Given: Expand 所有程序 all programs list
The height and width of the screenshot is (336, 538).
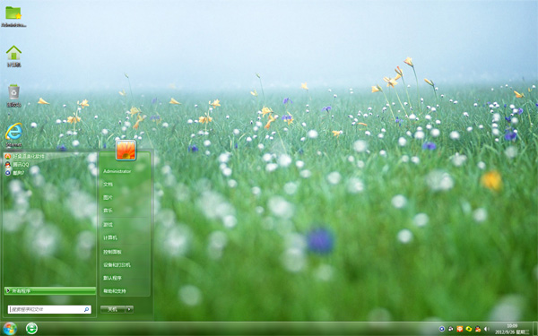Looking at the screenshot, I should tap(50, 290).
